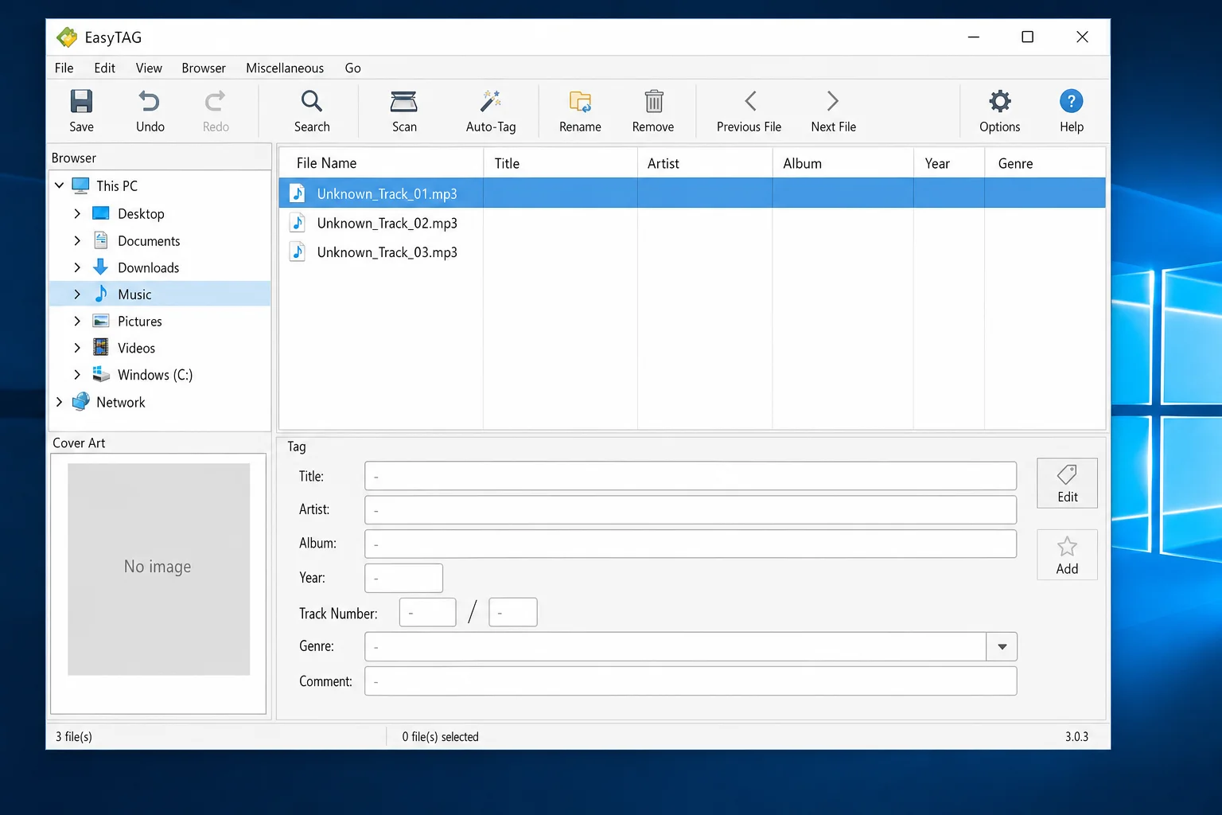
Task: Expand the Network tree node
Action: click(59, 403)
